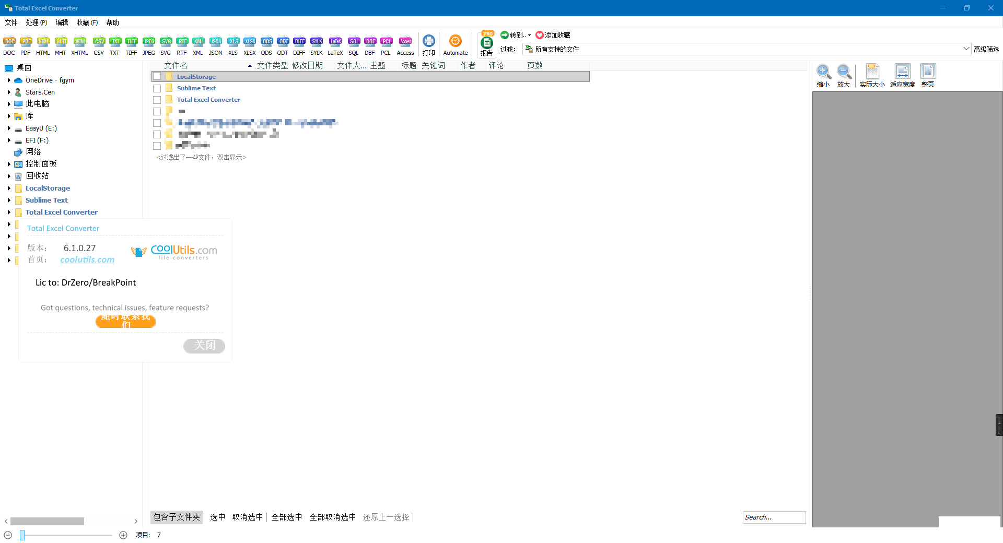
Task: Sort by 文件名 column header
Action: [203, 65]
